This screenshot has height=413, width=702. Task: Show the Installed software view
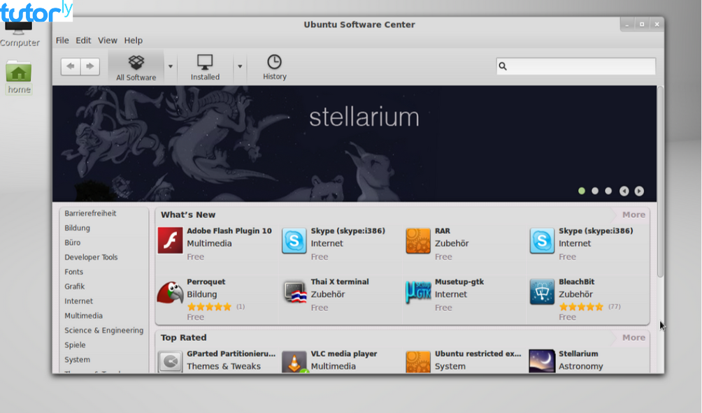(205, 68)
